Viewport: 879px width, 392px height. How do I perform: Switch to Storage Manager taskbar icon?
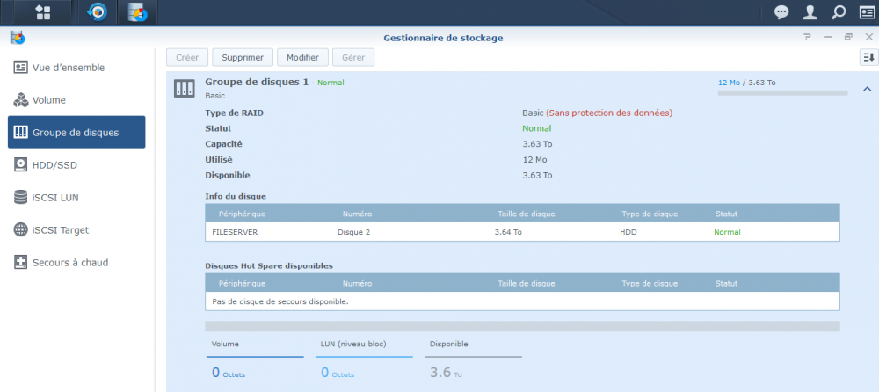[x=137, y=12]
